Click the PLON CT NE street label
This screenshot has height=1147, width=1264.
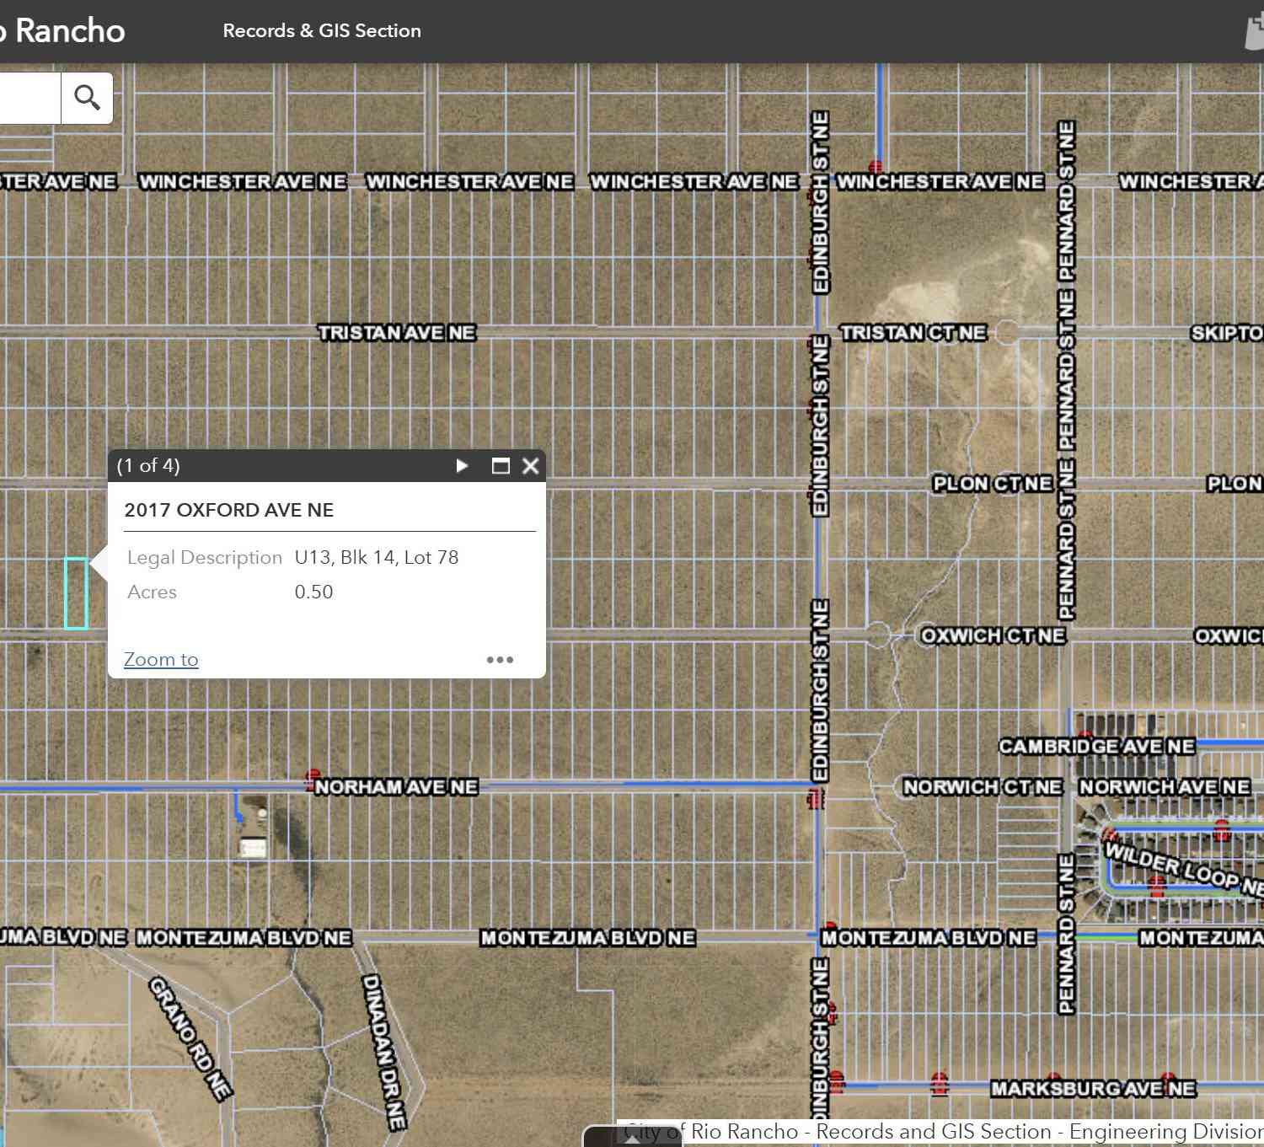[x=993, y=484]
